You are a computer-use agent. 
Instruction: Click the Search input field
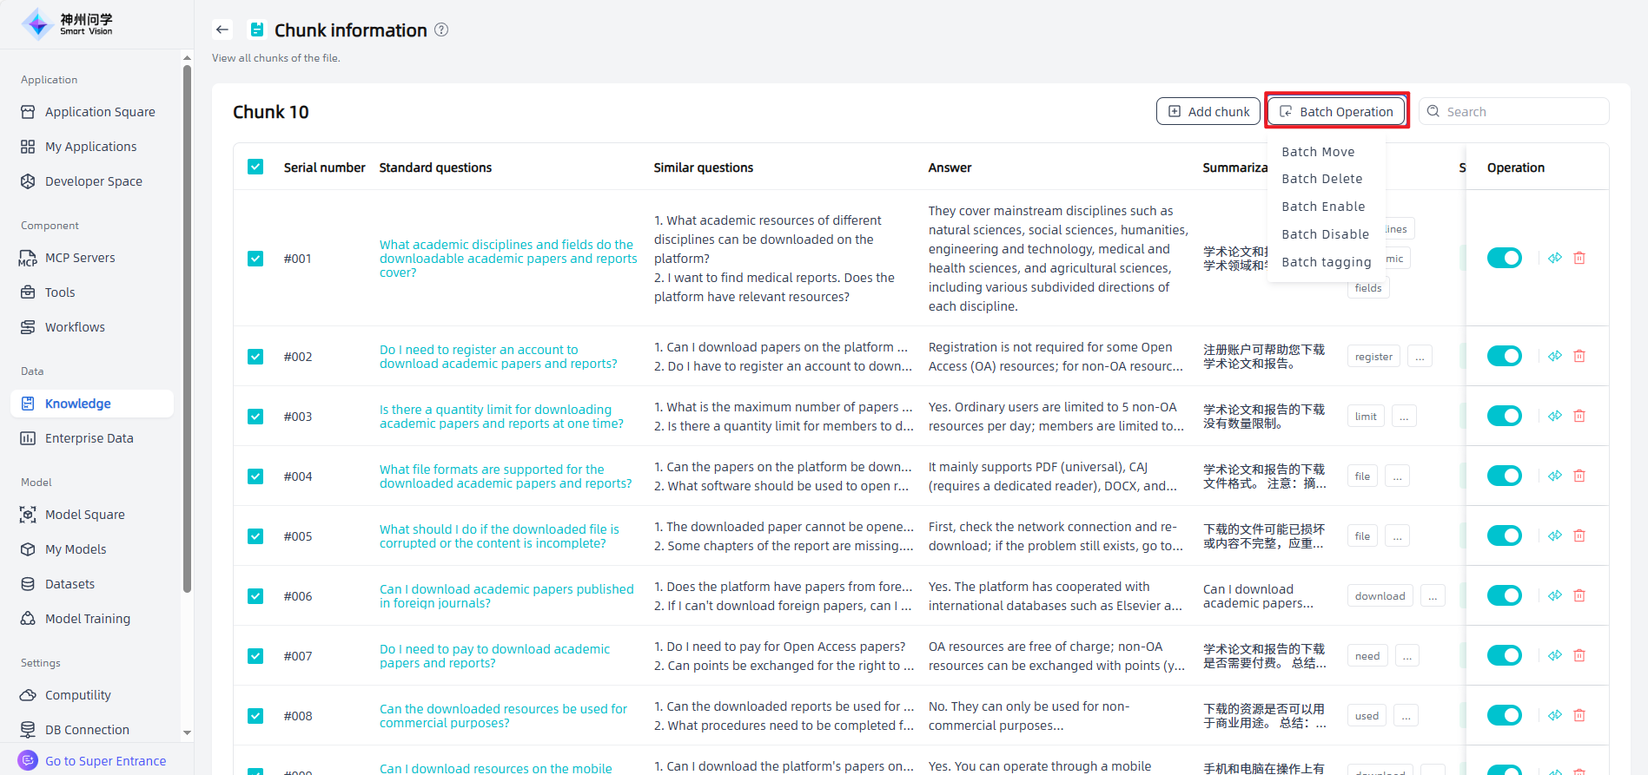pyautogui.click(x=1520, y=111)
